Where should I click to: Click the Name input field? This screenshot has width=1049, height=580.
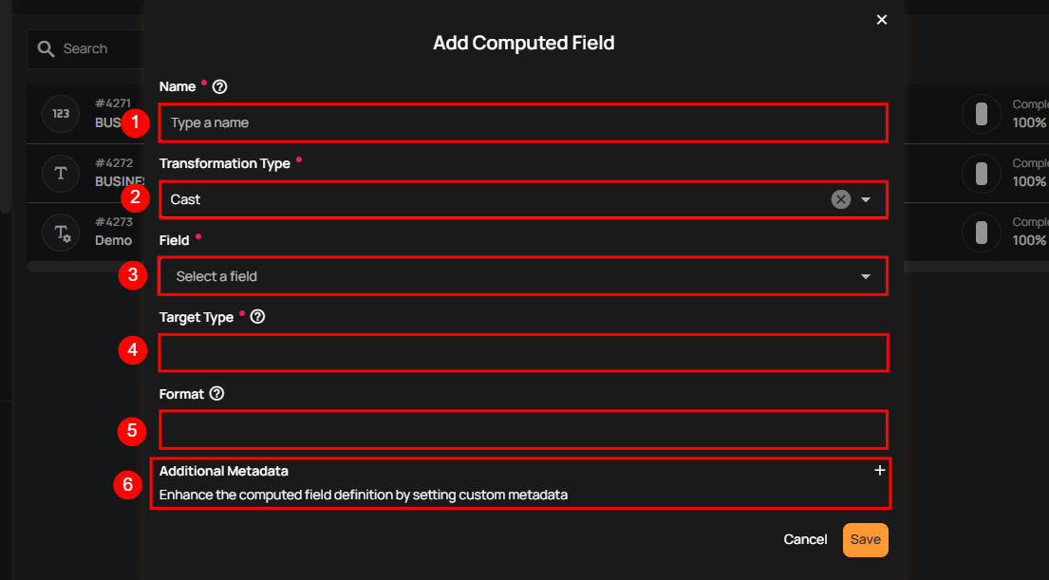522,122
